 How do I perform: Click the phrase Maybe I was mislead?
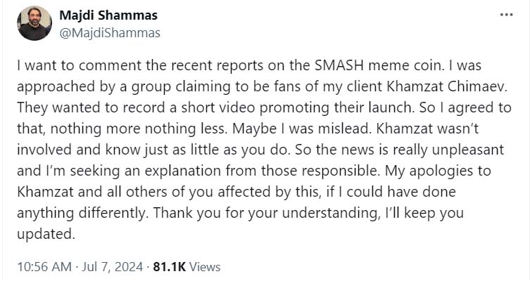(303, 129)
